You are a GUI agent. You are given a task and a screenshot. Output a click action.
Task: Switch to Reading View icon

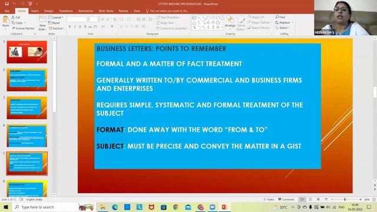(x=318, y=200)
